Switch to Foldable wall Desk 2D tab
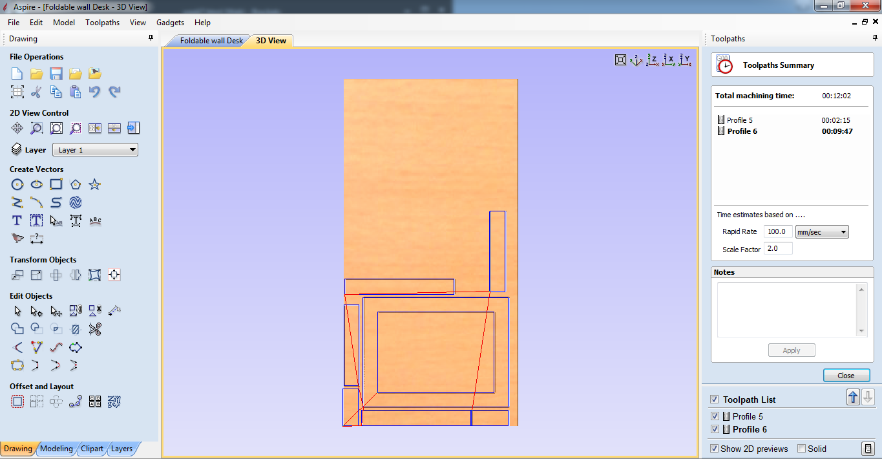This screenshot has width=882, height=459. pos(211,41)
